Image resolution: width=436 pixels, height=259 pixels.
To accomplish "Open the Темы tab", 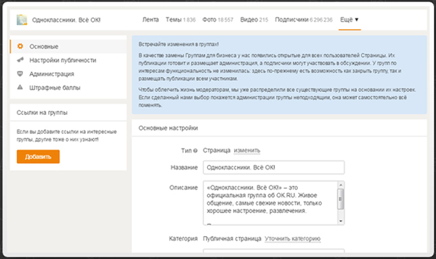I will pos(181,20).
